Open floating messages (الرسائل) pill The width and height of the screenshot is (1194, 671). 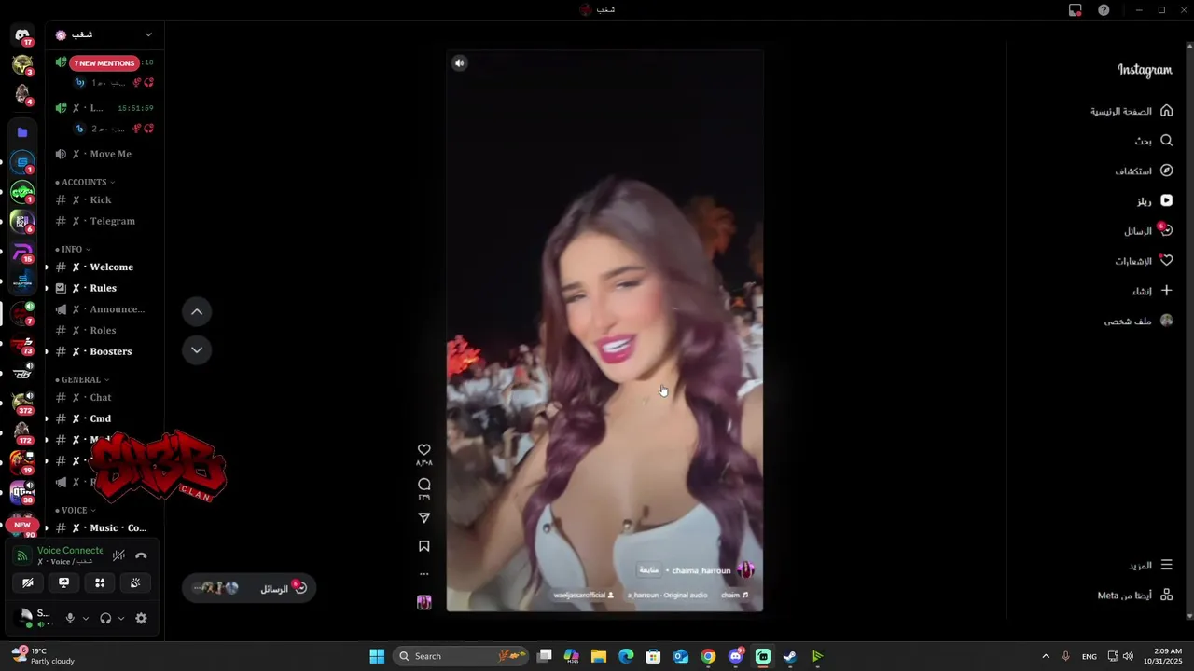[x=249, y=588]
